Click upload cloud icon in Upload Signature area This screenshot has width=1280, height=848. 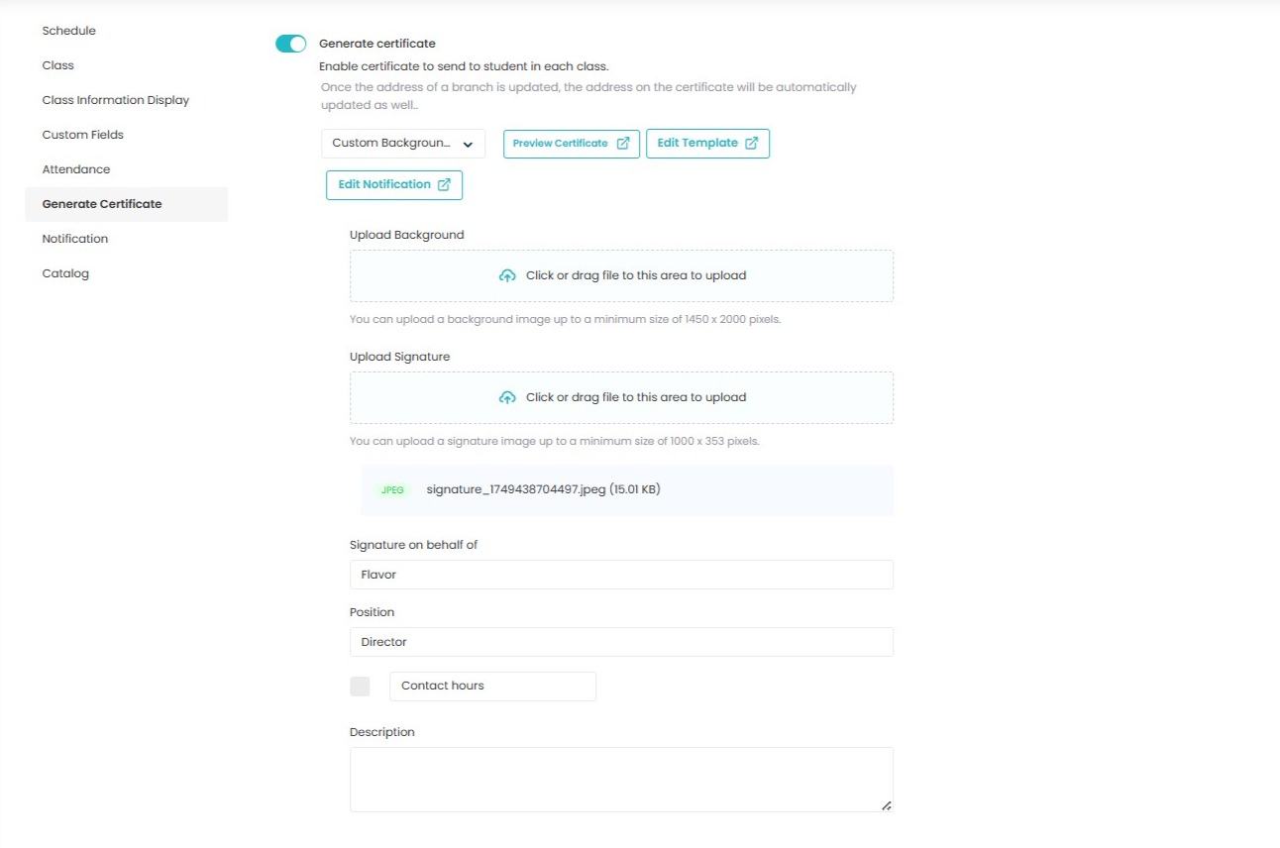pyautogui.click(x=507, y=398)
